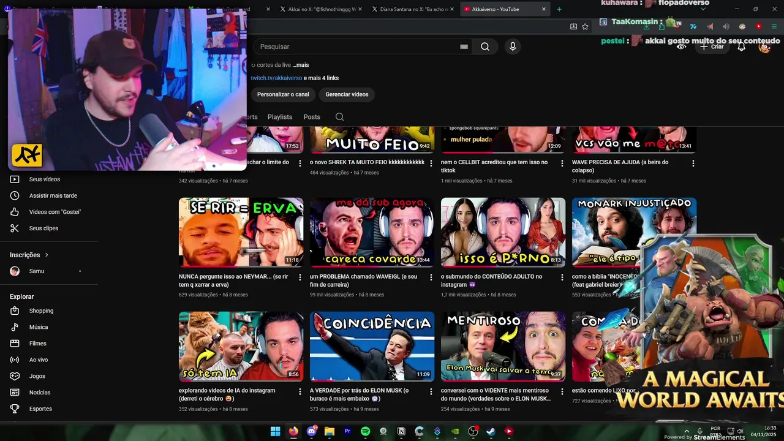
Task: Open more options for the CELLBIT video
Action: pos(562,164)
